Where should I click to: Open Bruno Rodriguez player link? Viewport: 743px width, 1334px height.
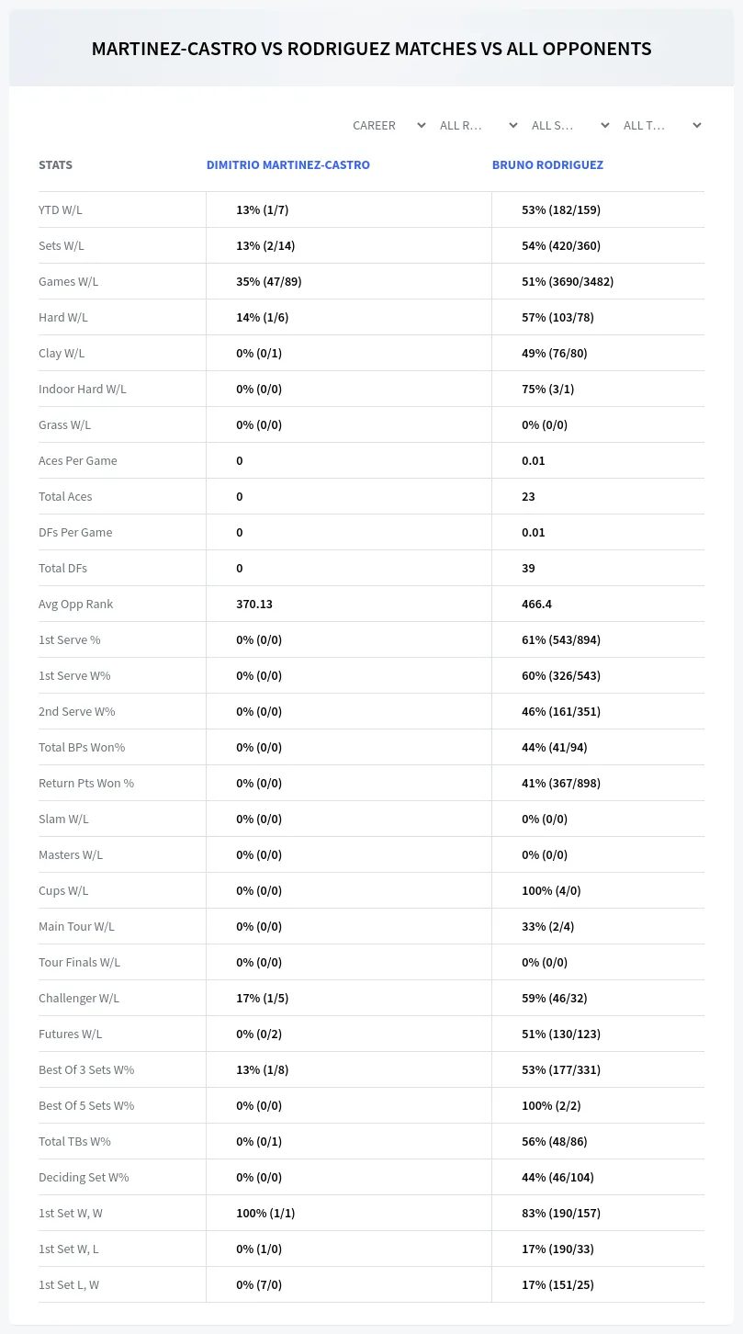[547, 165]
